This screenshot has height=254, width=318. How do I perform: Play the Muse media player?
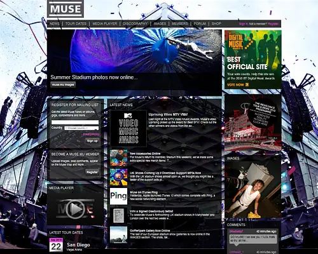[76, 209]
